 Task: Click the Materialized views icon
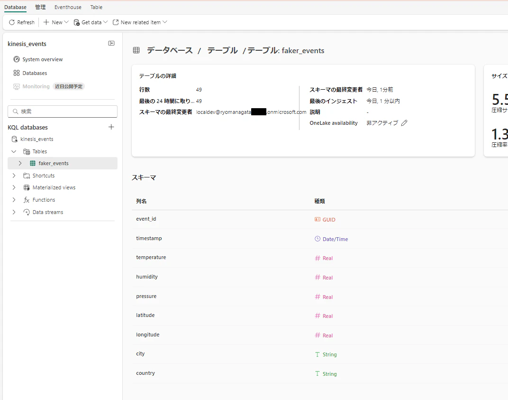27,187
